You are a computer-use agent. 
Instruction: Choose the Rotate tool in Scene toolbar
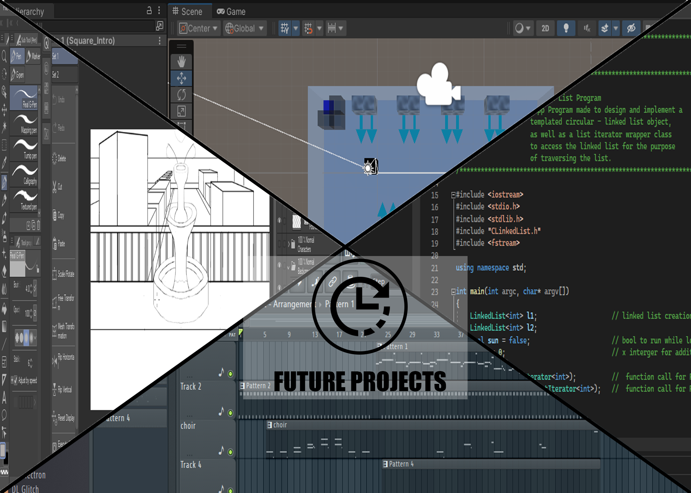pyautogui.click(x=181, y=95)
